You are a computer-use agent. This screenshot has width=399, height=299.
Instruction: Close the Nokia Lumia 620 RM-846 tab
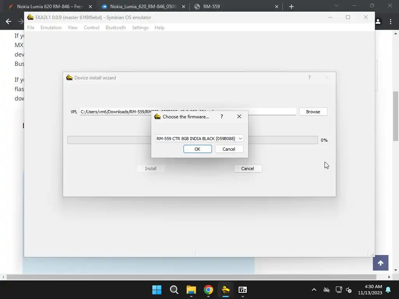[x=90, y=7]
